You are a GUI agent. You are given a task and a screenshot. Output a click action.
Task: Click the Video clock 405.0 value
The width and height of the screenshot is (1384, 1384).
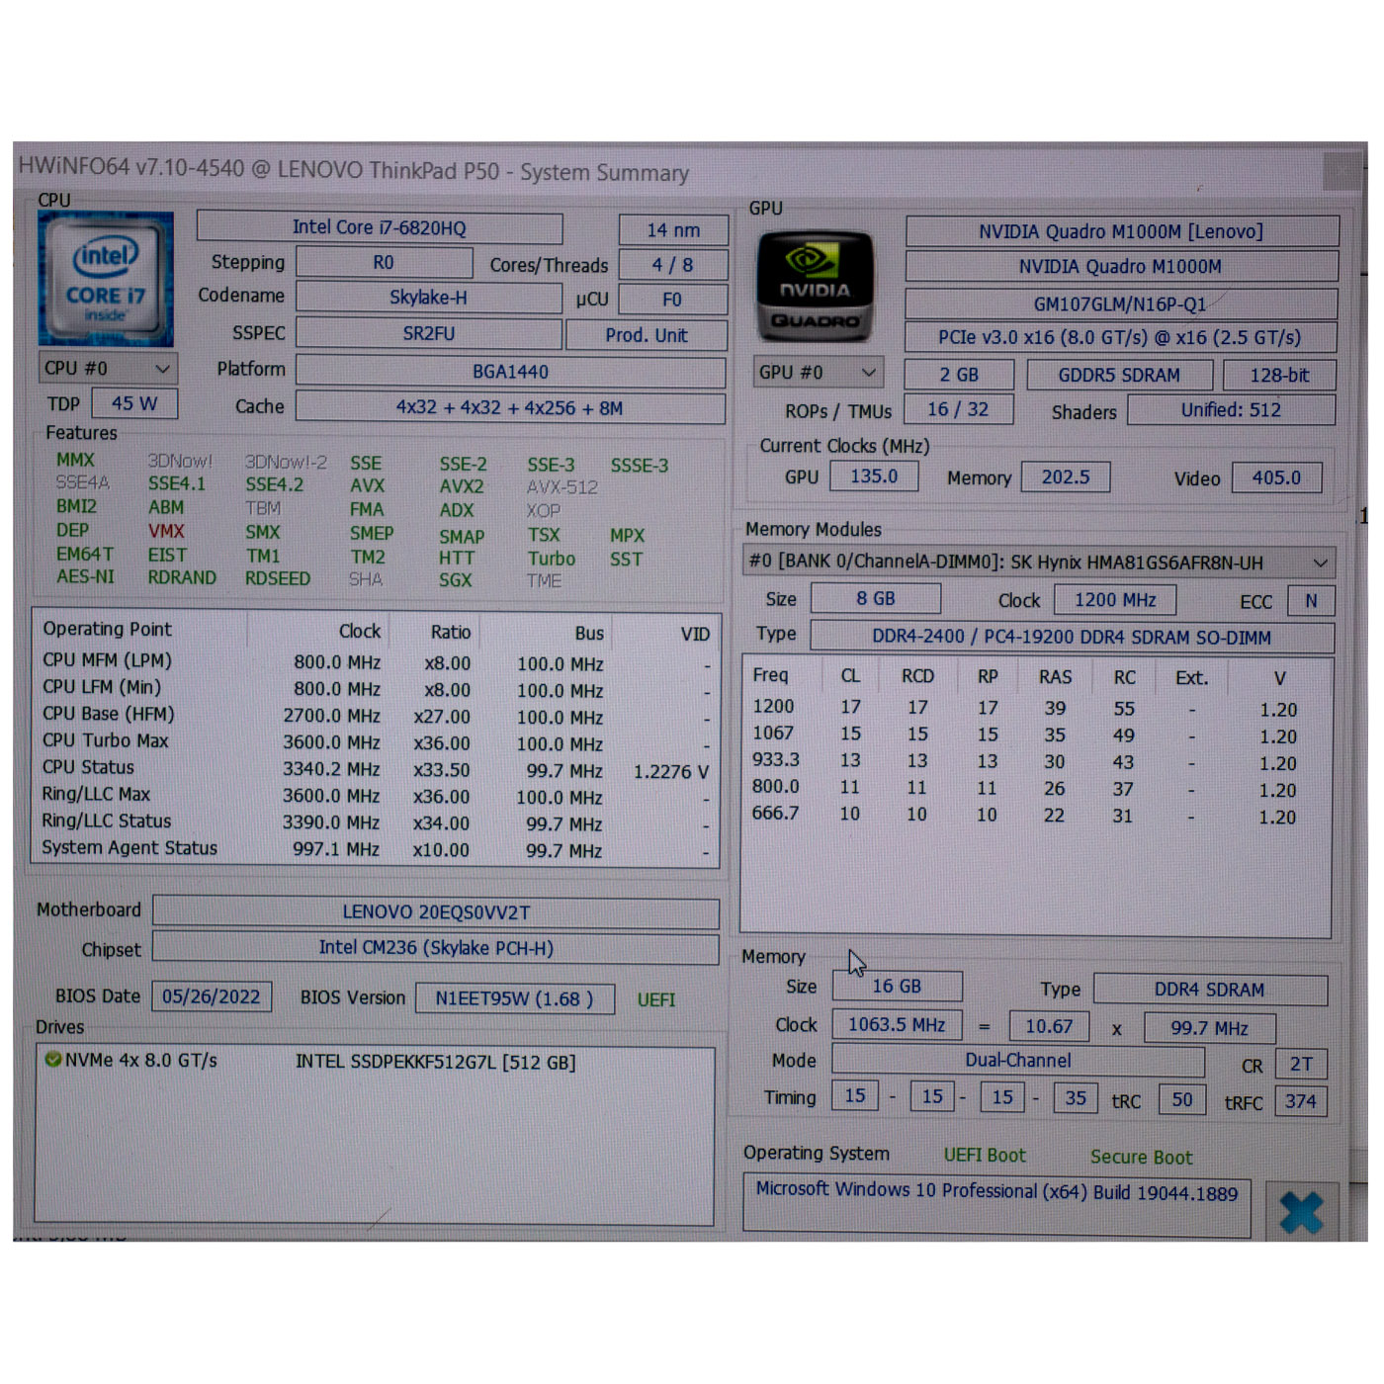click(1276, 477)
